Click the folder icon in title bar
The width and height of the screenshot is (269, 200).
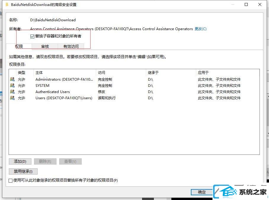tap(7, 4)
